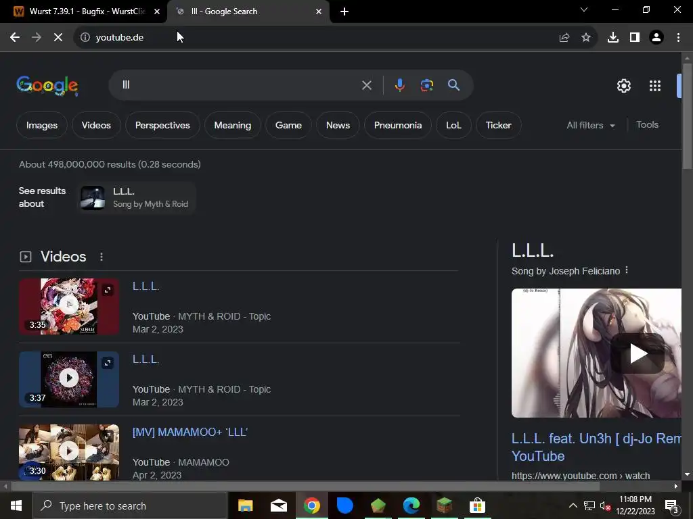Select the Game filter chip

click(x=288, y=125)
